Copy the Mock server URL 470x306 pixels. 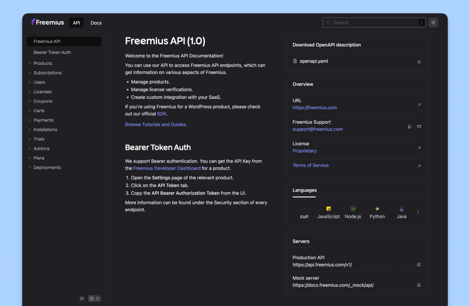[x=419, y=285]
